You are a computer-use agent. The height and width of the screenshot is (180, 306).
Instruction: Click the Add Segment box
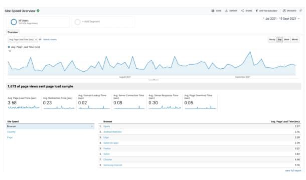103,22
